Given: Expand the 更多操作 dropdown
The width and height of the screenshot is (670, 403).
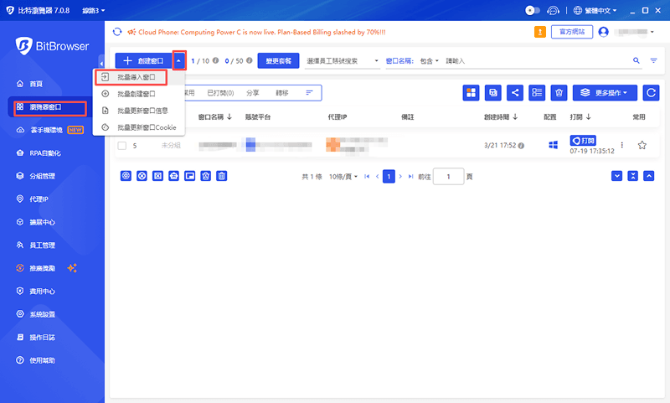Looking at the screenshot, I should click(x=605, y=93).
